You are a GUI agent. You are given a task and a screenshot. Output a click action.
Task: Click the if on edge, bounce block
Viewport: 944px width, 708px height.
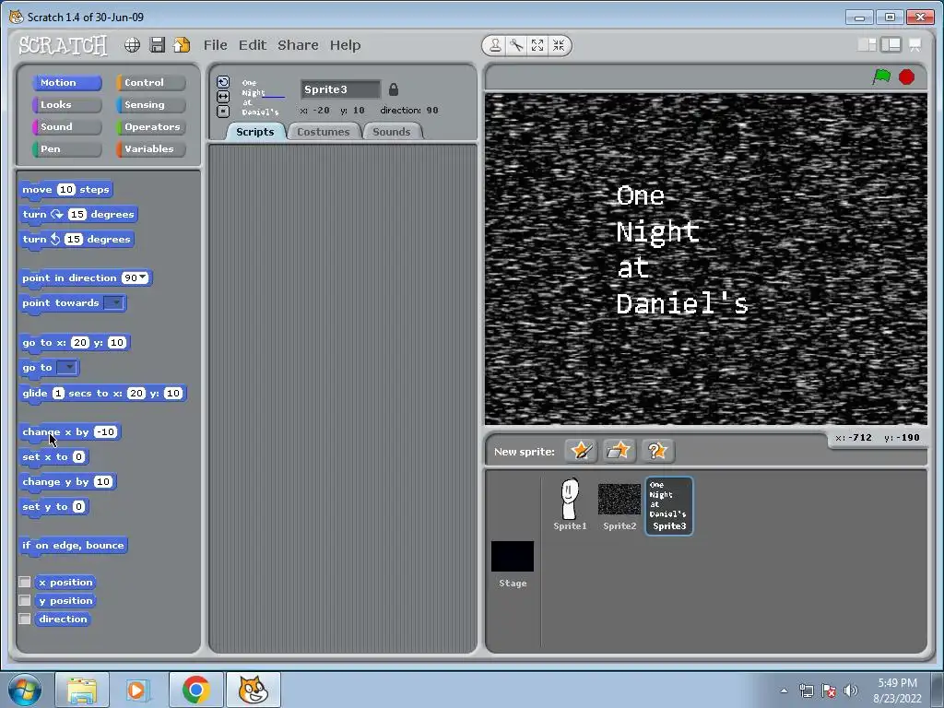point(73,546)
